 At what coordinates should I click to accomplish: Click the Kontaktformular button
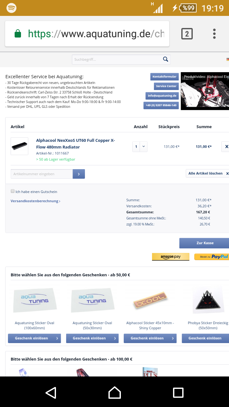[164, 77]
